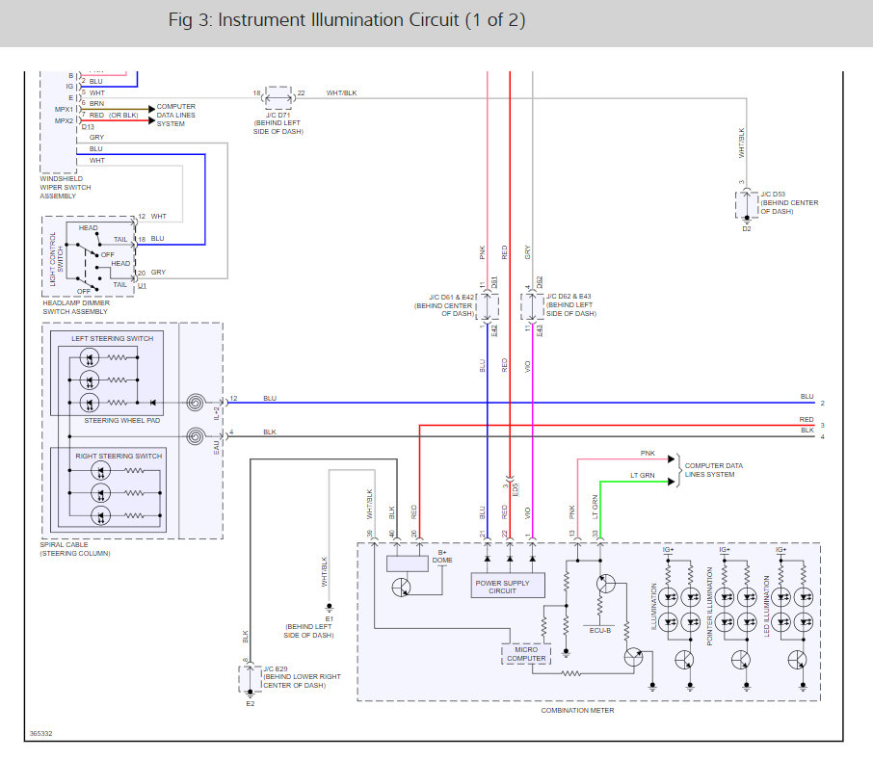Click the 'D2' ground label under J/C D53
This screenshot has height=759, width=873.
point(747,228)
